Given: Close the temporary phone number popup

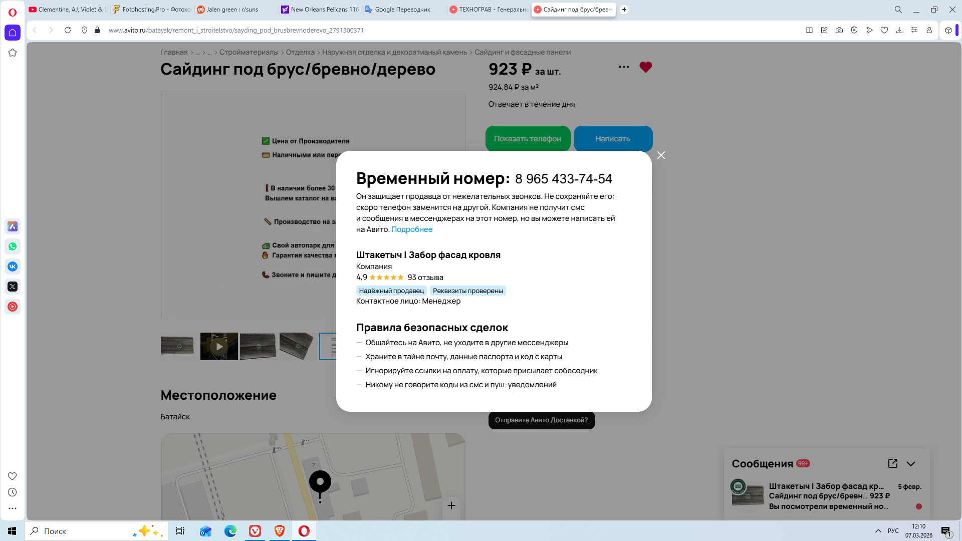Looking at the screenshot, I should pos(661,155).
